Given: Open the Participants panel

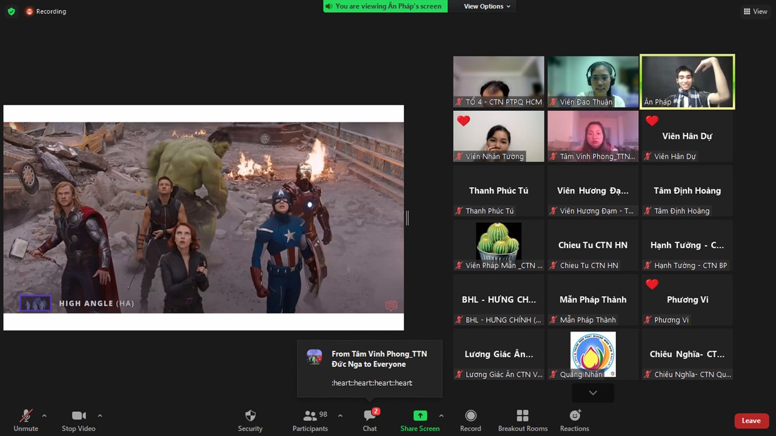Looking at the screenshot, I should tap(310, 420).
